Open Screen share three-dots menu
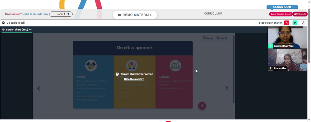 (30, 30)
